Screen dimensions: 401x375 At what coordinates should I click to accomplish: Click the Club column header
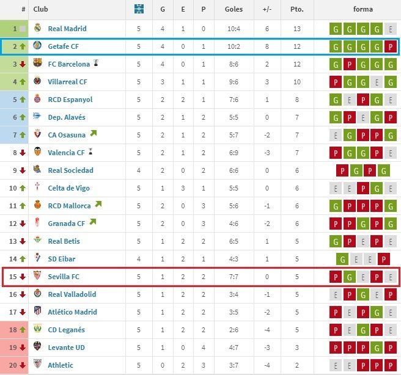click(41, 10)
